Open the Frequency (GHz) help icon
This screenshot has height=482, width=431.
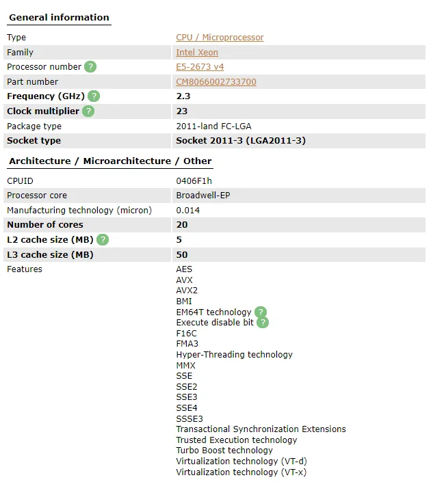pos(94,96)
